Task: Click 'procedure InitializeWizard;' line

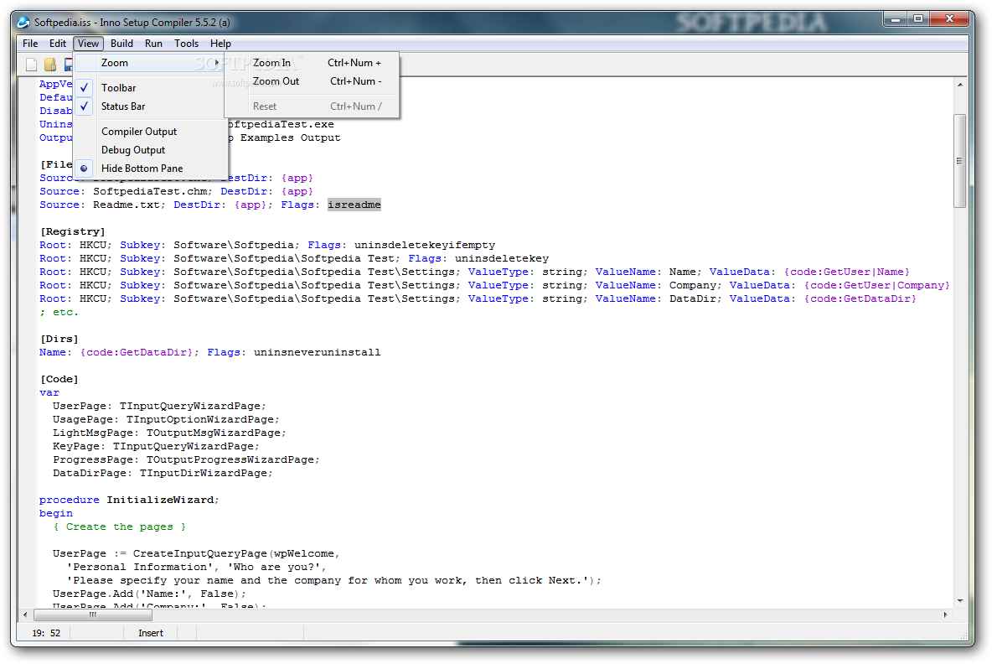Action: (x=129, y=500)
